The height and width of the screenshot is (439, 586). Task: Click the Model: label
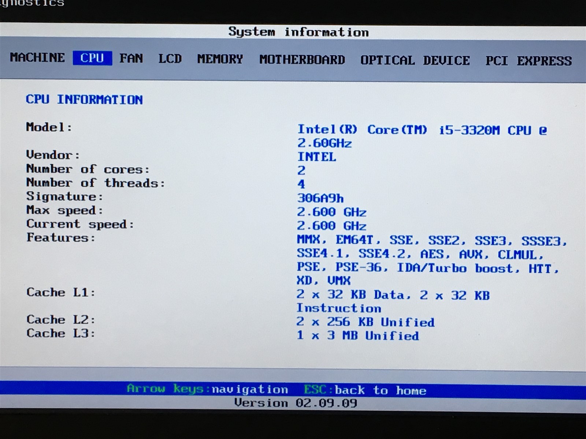[49, 127]
